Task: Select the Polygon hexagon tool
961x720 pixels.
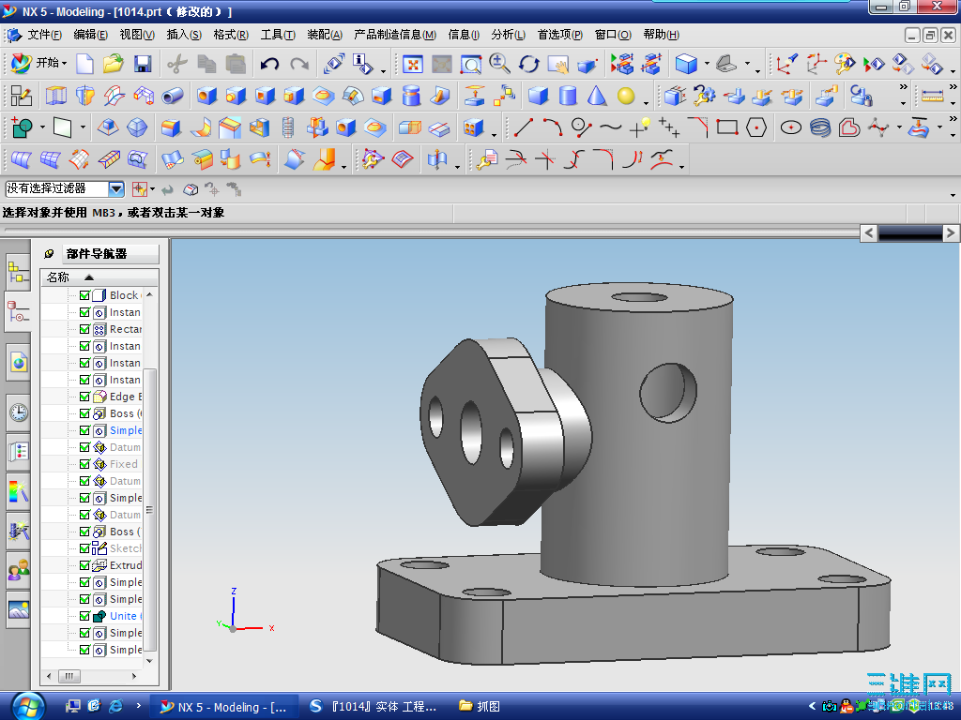Action: coord(756,127)
